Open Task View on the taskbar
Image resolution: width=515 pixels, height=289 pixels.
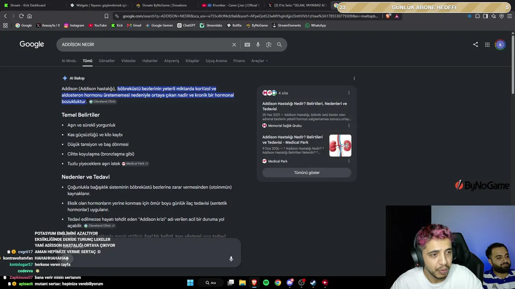point(231,283)
